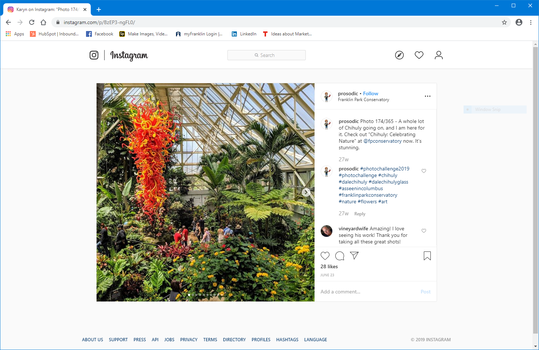Image resolution: width=539 pixels, height=350 pixels.
Task: Open #franklinparkconservatory hashtag
Action: click(368, 195)
